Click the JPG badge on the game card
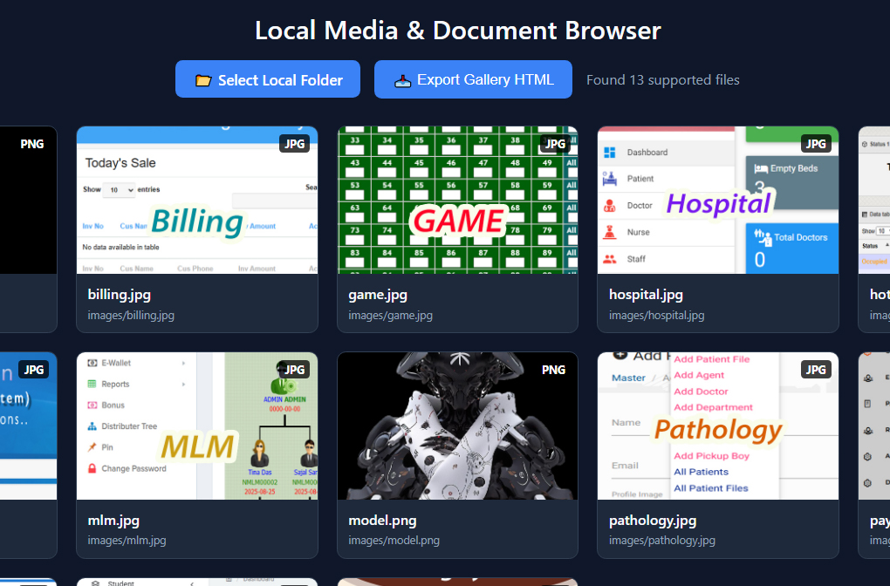The height and width of the screenshot is (586, 890). click(x=555, y=144)
